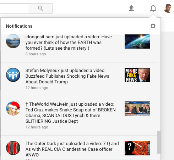Click '12 hours ago' under TheWorld WeLiveIn
This screenshot has height=160, width=174.
coord(37,127)
